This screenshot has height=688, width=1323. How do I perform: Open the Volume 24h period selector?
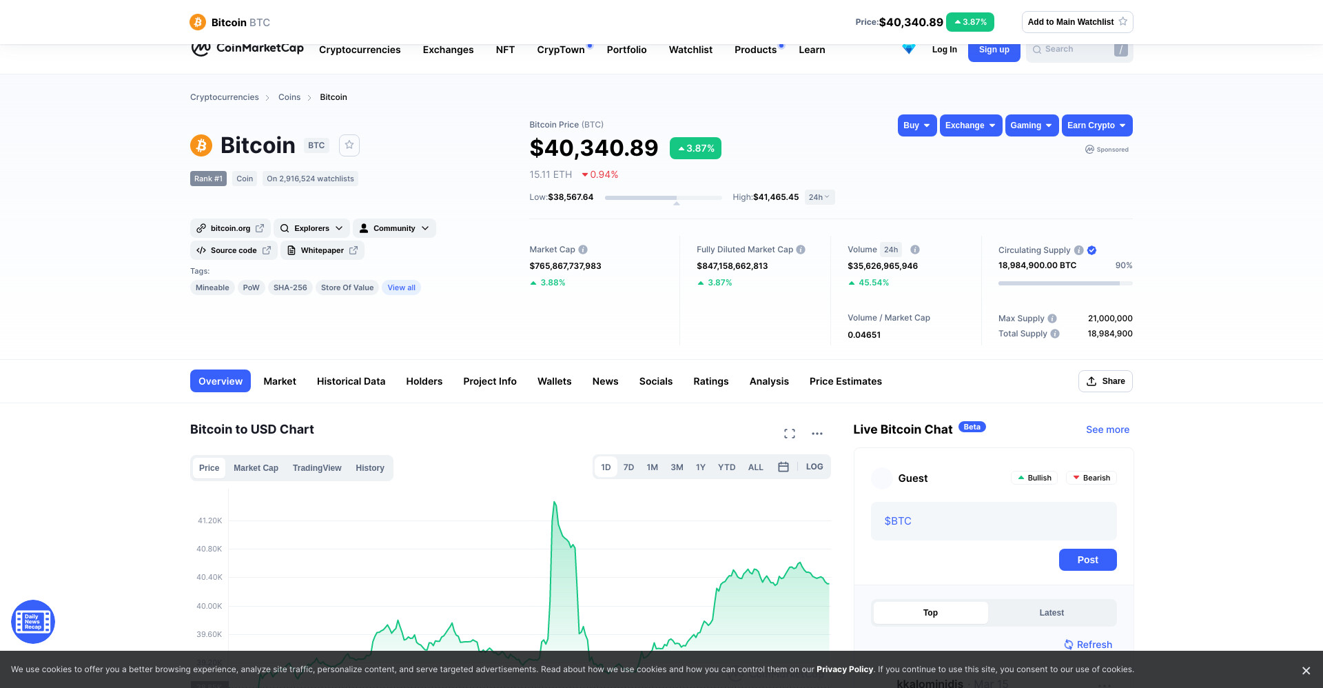(891, 250)
